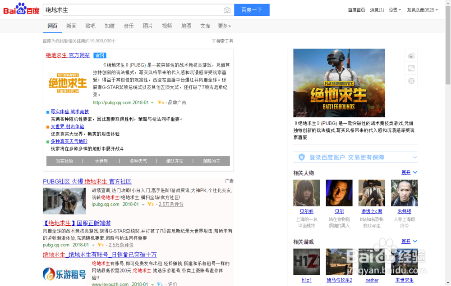Click the 百度一下 search button

(252, 10)
